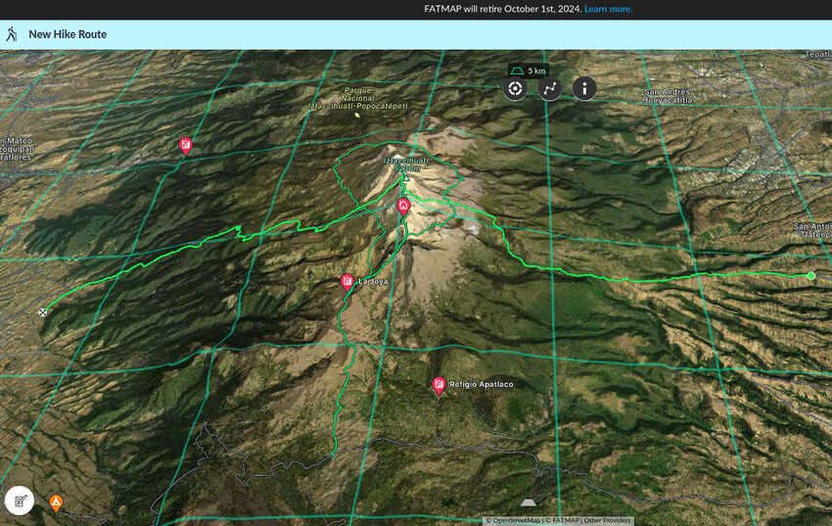Open the Learn more link
The width and height of the screenshot is (832, 526).
[x=608, y=9]
